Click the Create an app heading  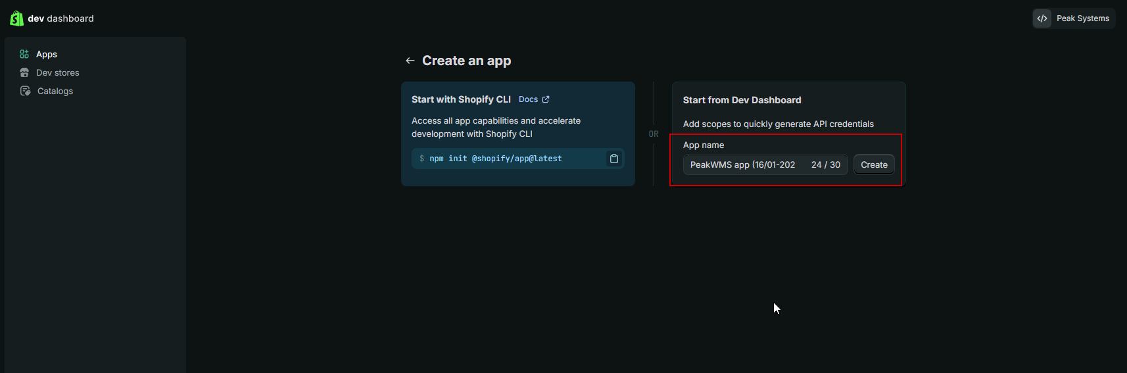coord(466,61)
